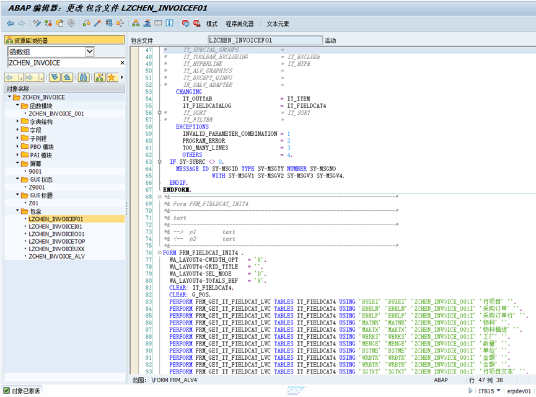This screenshot has width=536, height=397.
Task: Collapse comment block fold marker at line 68
Action: (160, 197)
